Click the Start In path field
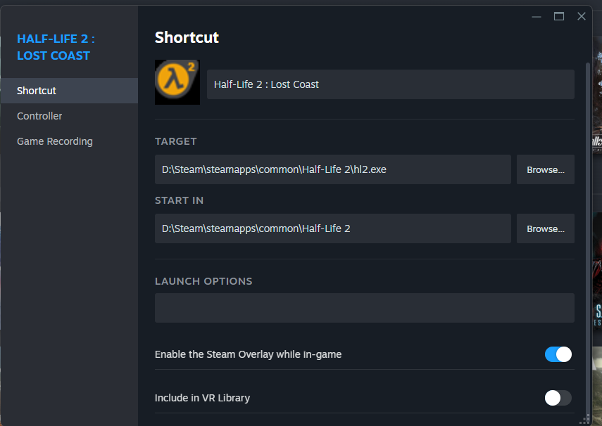This screenshot has width=602, height=426. pyautogui.click(x=333, y=229)
